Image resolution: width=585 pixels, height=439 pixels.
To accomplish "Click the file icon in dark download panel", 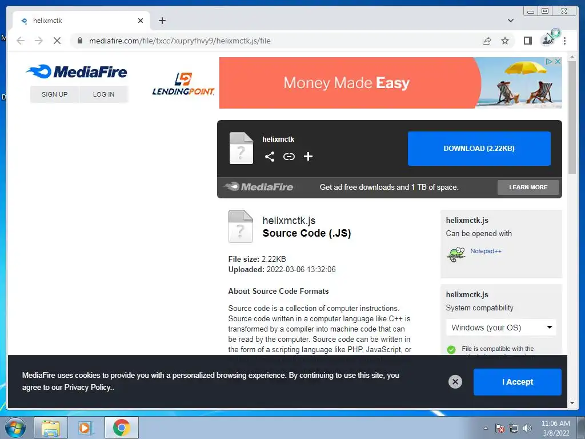I will [x=241, y=148].
